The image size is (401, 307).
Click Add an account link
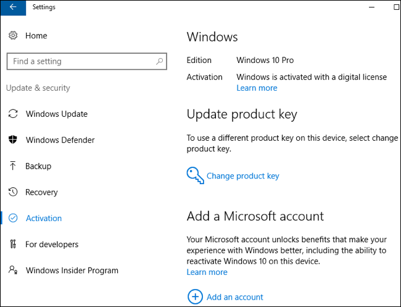click(235, 297)
